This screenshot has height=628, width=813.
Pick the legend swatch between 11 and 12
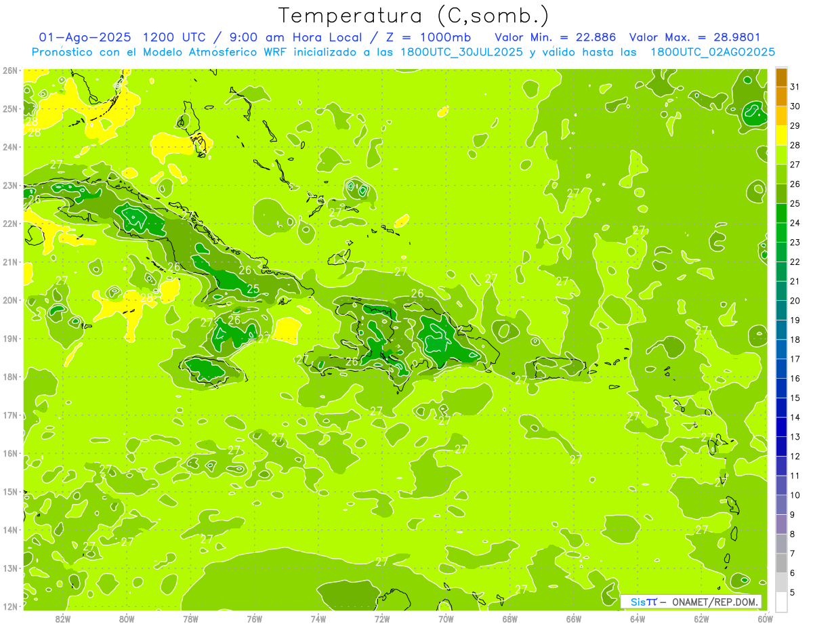pyautogui.click(x=781, y=465)
